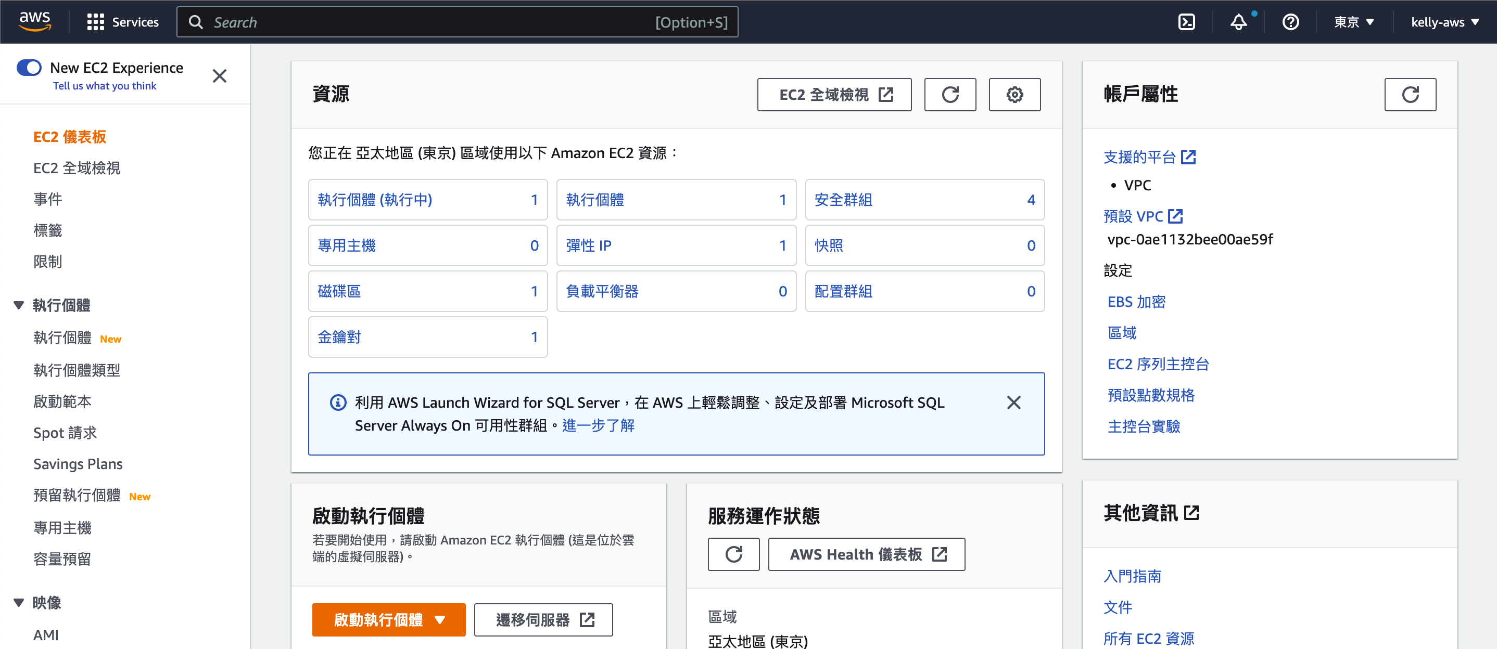Click the AWS Health 儀表板 button
1497x649 pixels.
pos(866,554)
